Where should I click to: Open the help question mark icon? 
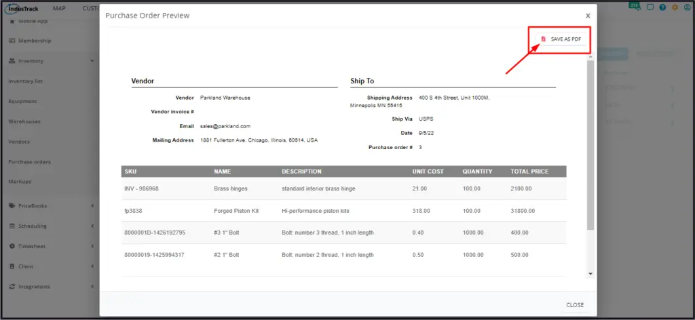pos(662,7)
